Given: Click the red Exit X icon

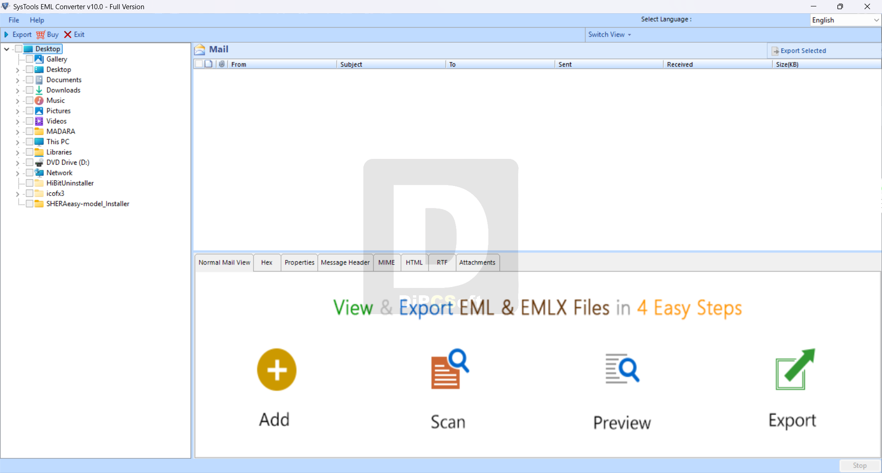Looking at the screenshot, I should pyautogui.click(x=68, y=34).
